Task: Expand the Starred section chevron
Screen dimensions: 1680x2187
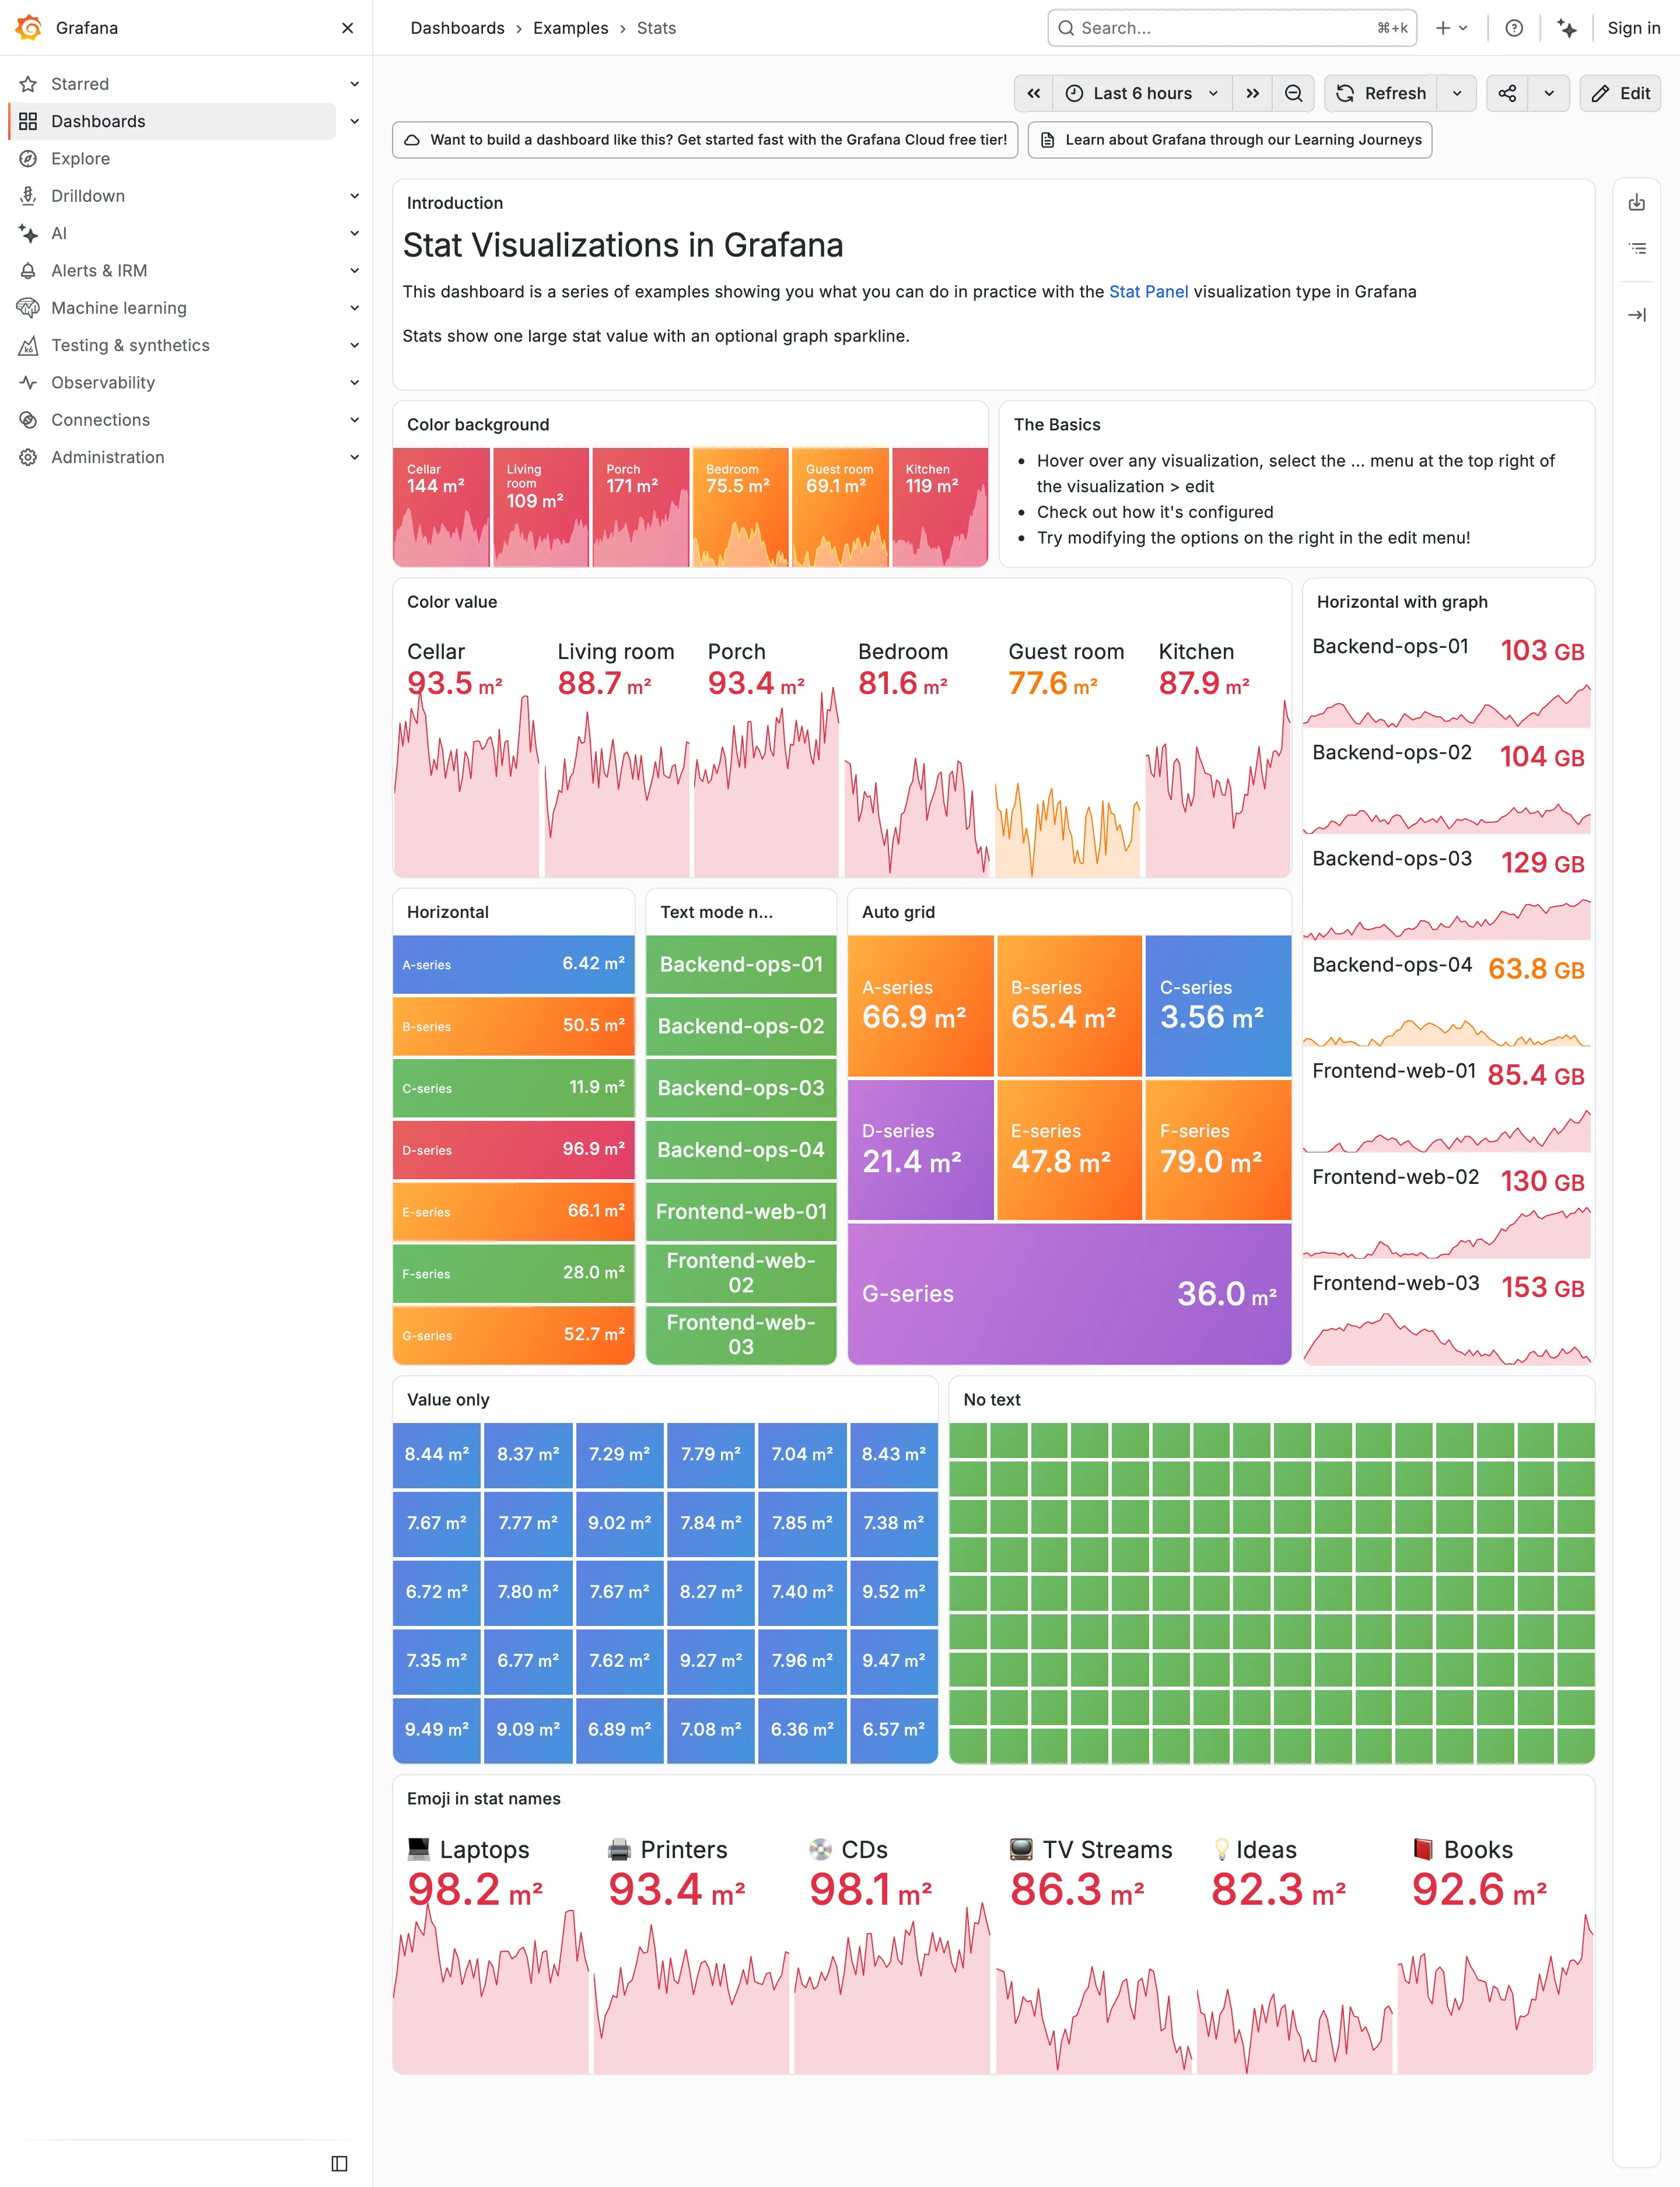Action: [354, 84]
